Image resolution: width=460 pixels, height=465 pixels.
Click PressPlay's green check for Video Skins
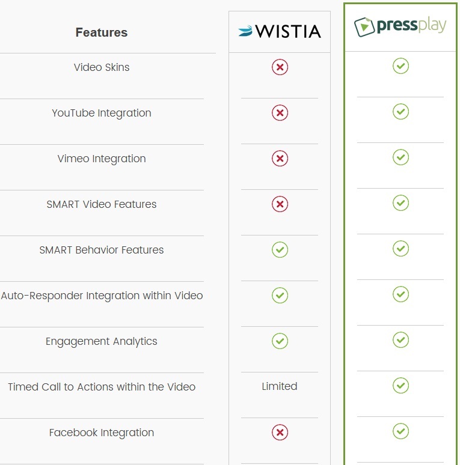(x=400, y=66)
